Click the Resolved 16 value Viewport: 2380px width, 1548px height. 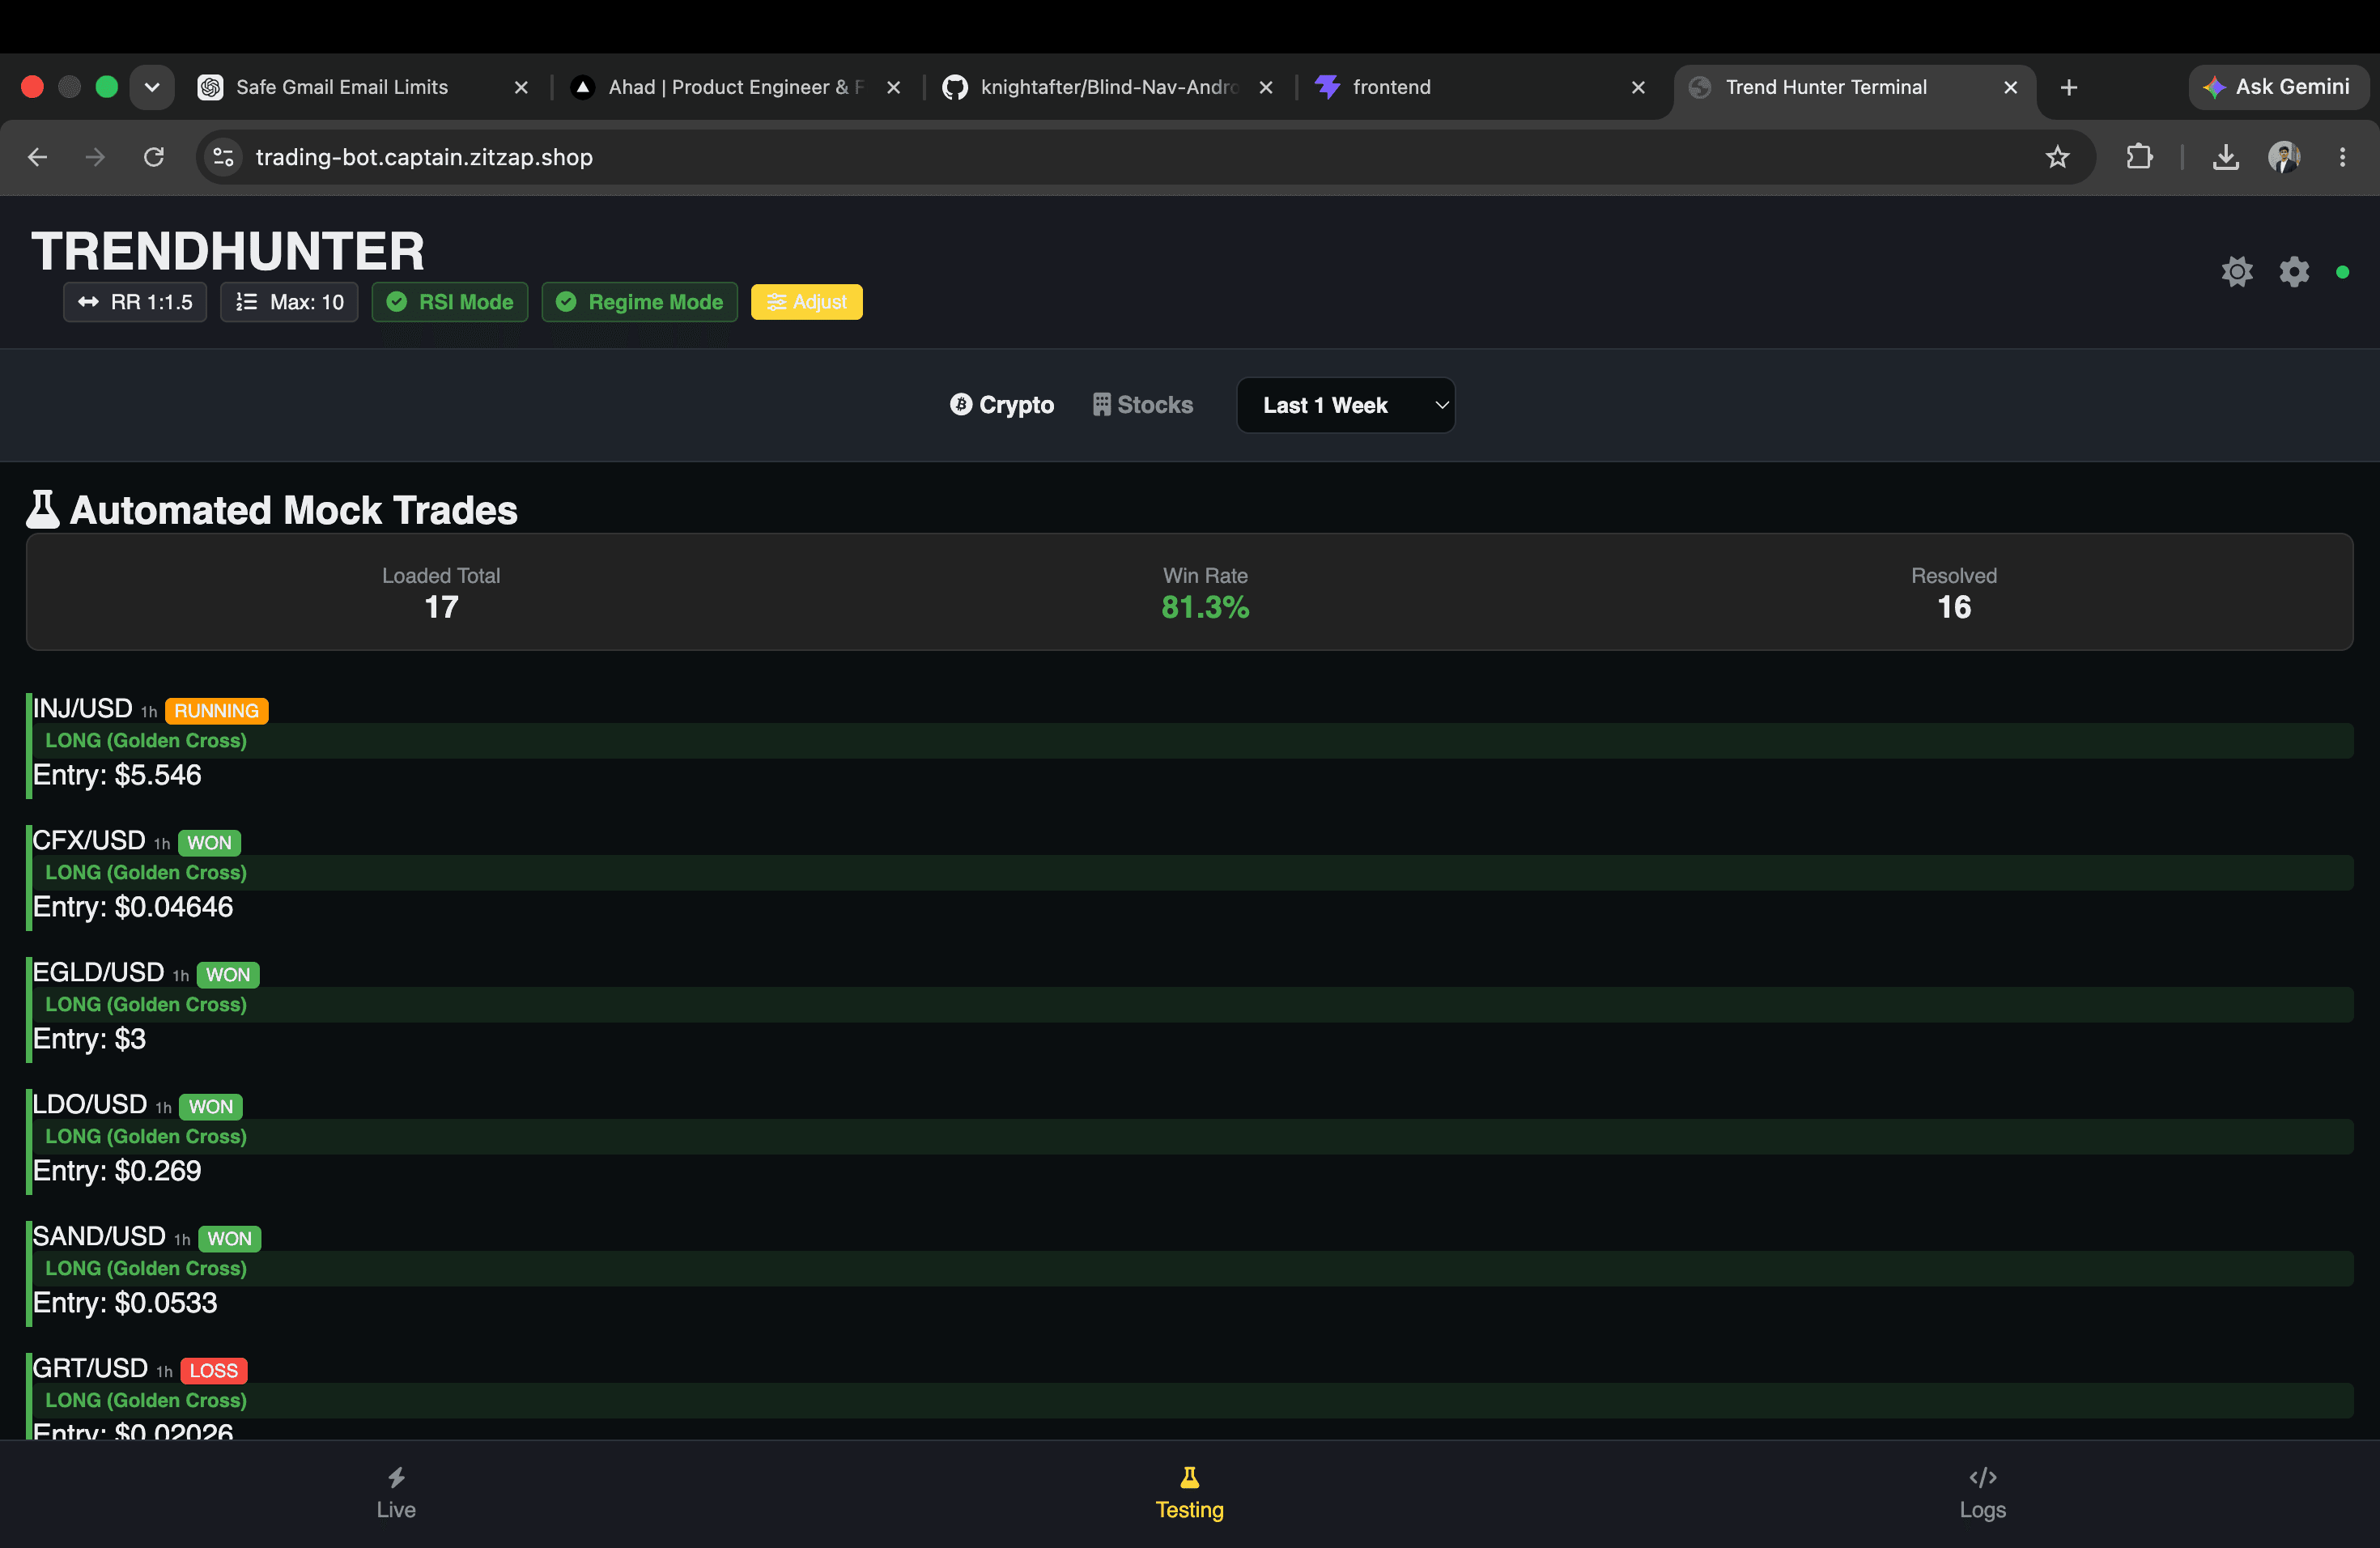[1954, 608]
